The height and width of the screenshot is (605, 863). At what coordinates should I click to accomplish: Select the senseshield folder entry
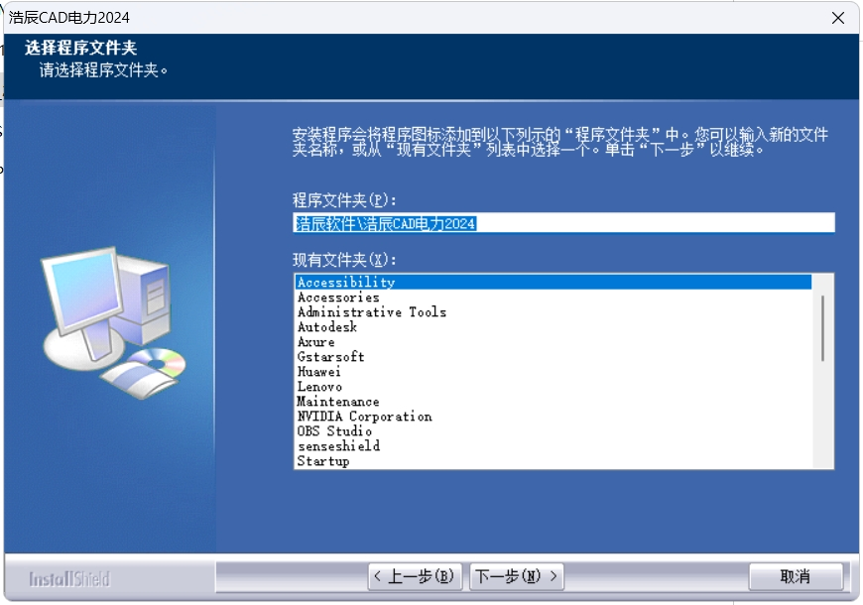click(397, 445)
